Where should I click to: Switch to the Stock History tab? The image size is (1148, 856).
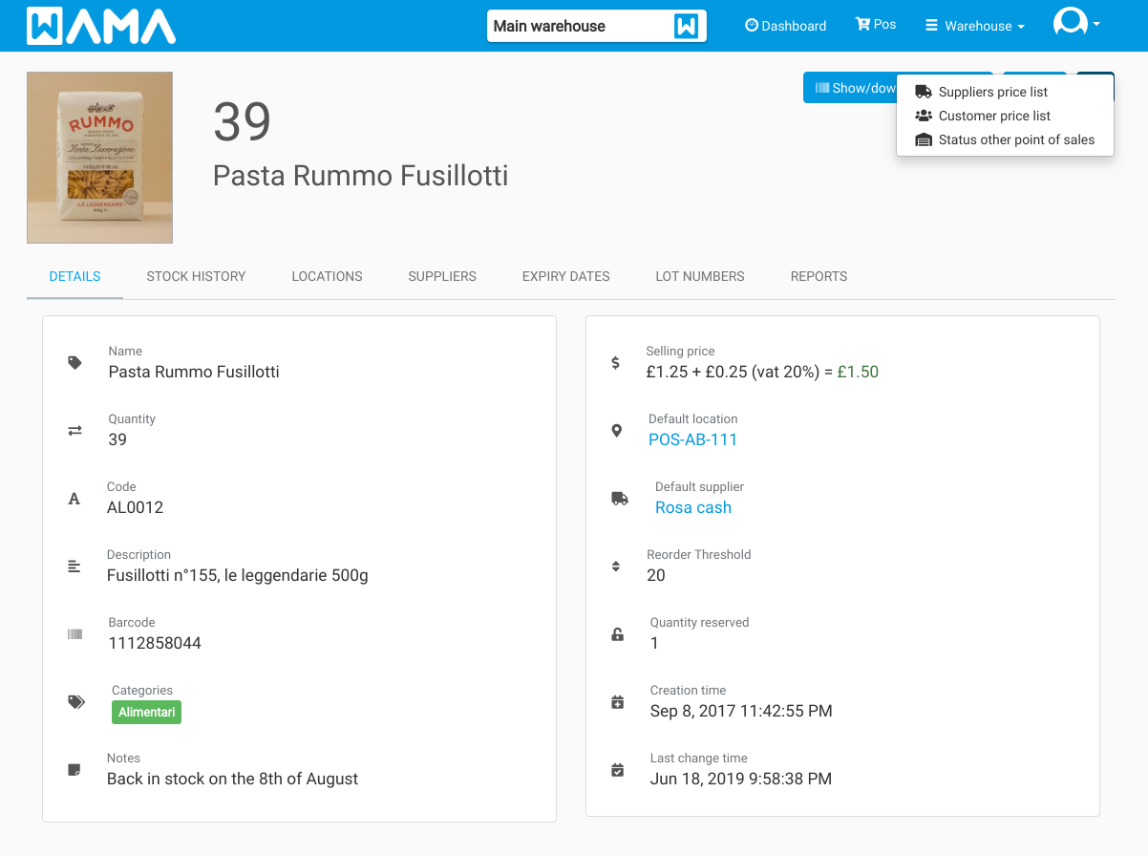(196, 276)
